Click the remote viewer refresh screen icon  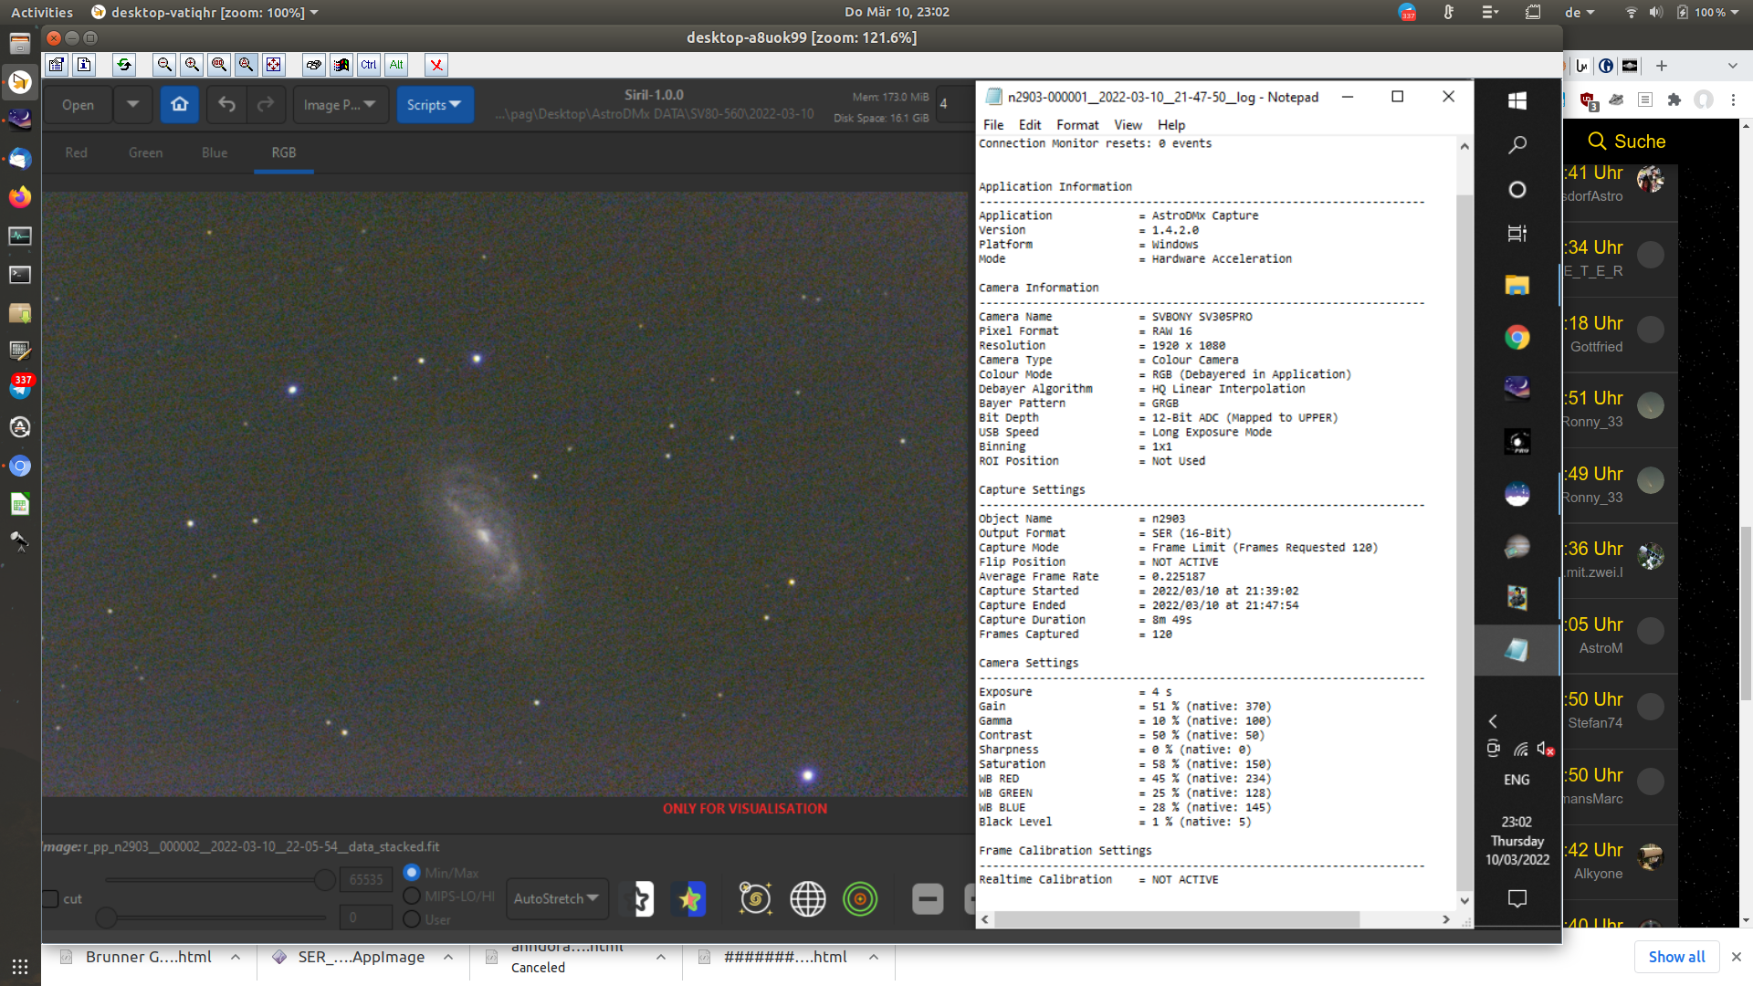[124, 65]
